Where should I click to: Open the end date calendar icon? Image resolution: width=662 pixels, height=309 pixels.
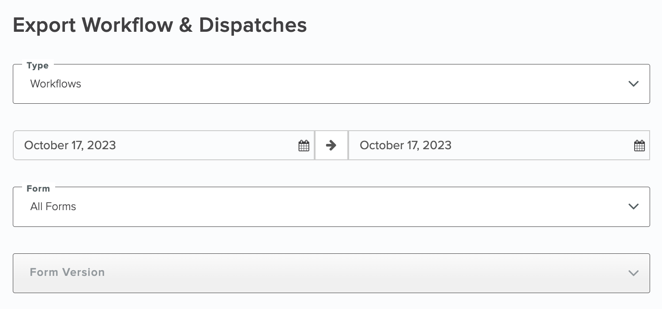639,145
